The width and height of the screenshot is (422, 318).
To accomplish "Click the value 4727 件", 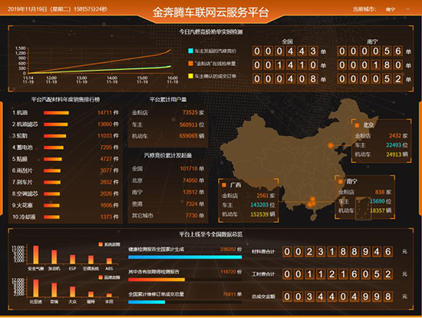I will tap(109, 159).
